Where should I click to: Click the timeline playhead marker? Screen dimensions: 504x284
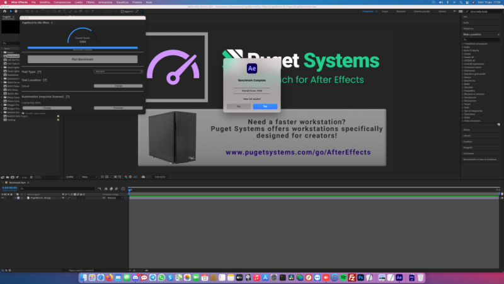coord(129,188)
